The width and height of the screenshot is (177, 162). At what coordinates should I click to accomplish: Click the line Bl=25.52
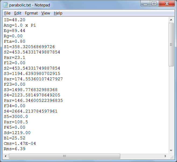pos(15,138)
